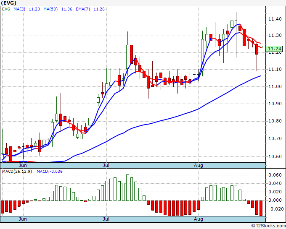Click the tallest green MACD histogram bar in July
The width and height of the screenshot is (286, 229).
click(128, 188)
